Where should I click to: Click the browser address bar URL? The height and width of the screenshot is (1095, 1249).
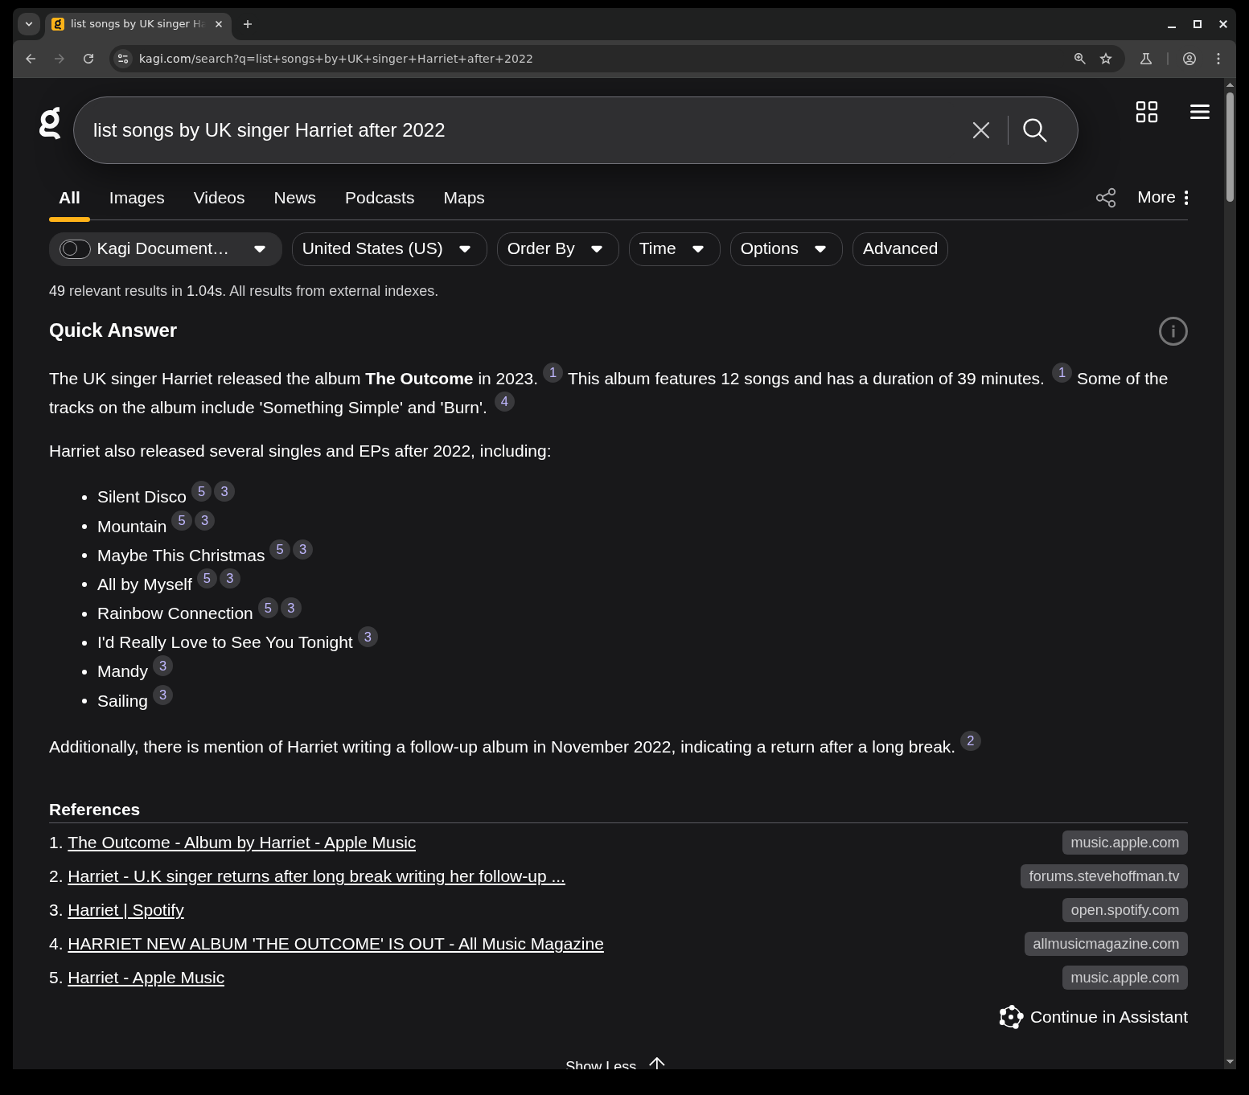[335, 59]
